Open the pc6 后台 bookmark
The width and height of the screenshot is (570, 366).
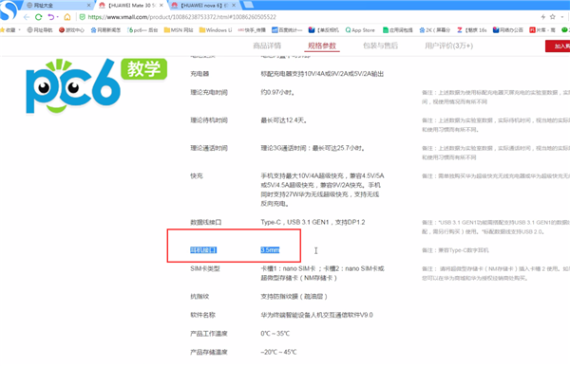click(142, 30)
